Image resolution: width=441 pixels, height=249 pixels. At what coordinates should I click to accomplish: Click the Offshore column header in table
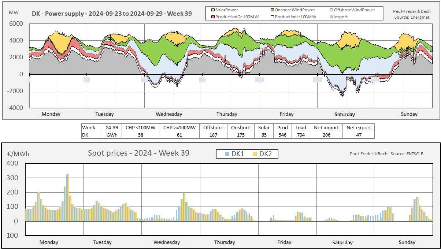pyautogui.click(x=213, y=127)
